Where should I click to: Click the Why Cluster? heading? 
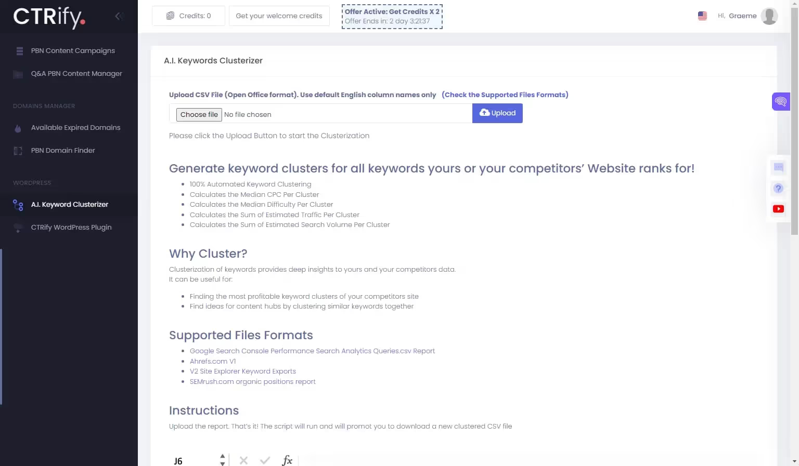(208, 254)
